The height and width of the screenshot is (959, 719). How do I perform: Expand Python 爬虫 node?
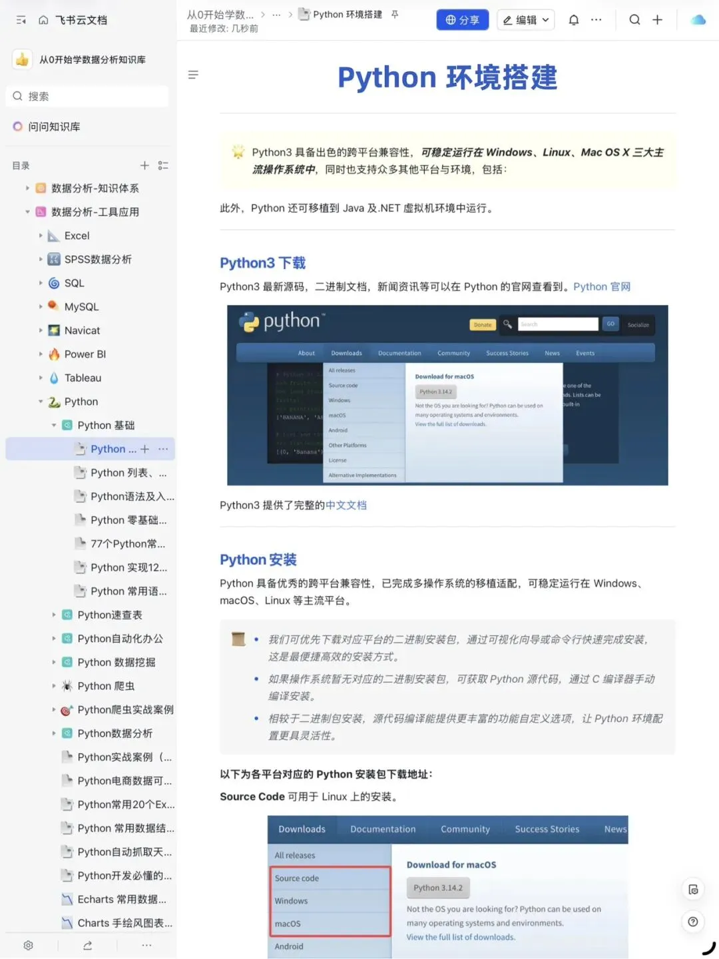point(54,686)
